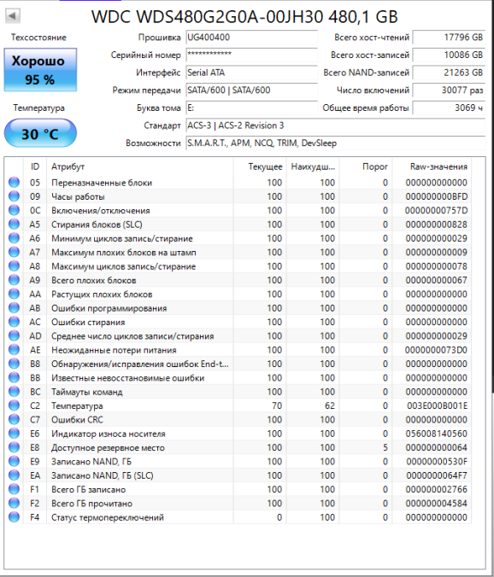
Task: Click the status icon for attribute C2
Action: click(x=14, y=406)
